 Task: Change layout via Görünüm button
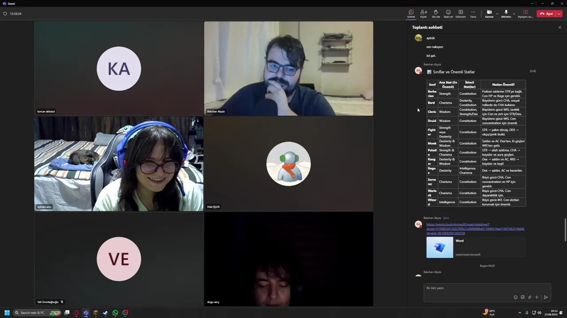point(461,14)
